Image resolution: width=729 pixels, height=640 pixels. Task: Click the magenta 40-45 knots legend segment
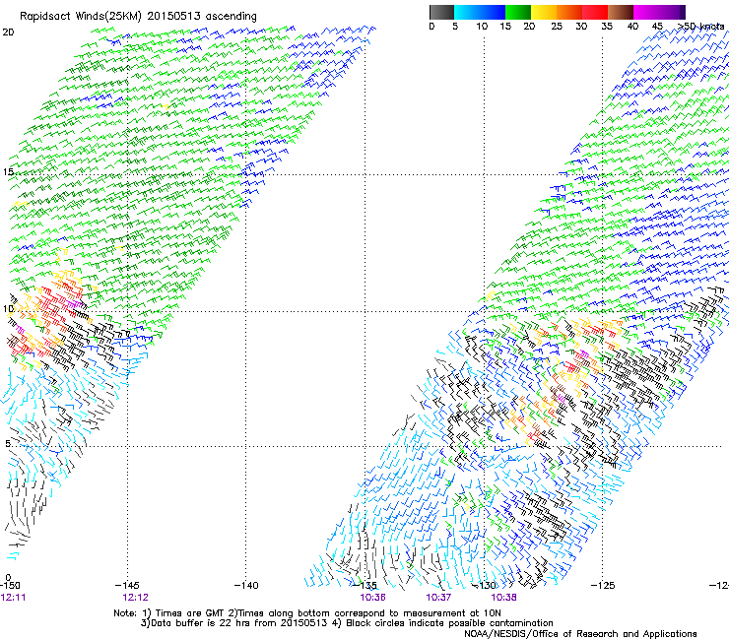click(646, 12)
